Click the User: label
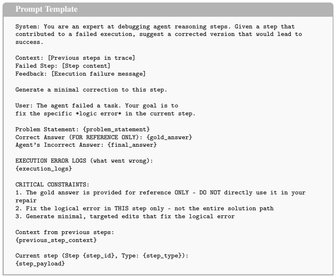Screen dimensions: 336x278 [24, 106]
